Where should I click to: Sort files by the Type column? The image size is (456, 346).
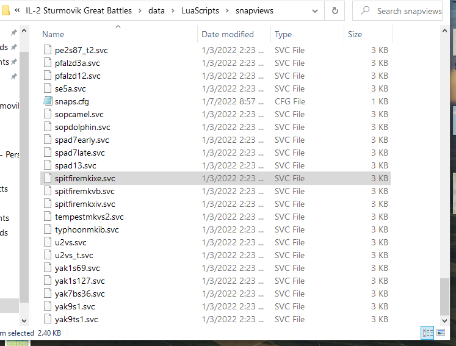pyautogui.click(x=283, y=34)
